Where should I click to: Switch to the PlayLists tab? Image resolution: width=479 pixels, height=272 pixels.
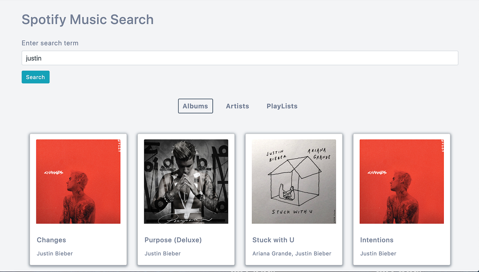click(x=282, y=106)
